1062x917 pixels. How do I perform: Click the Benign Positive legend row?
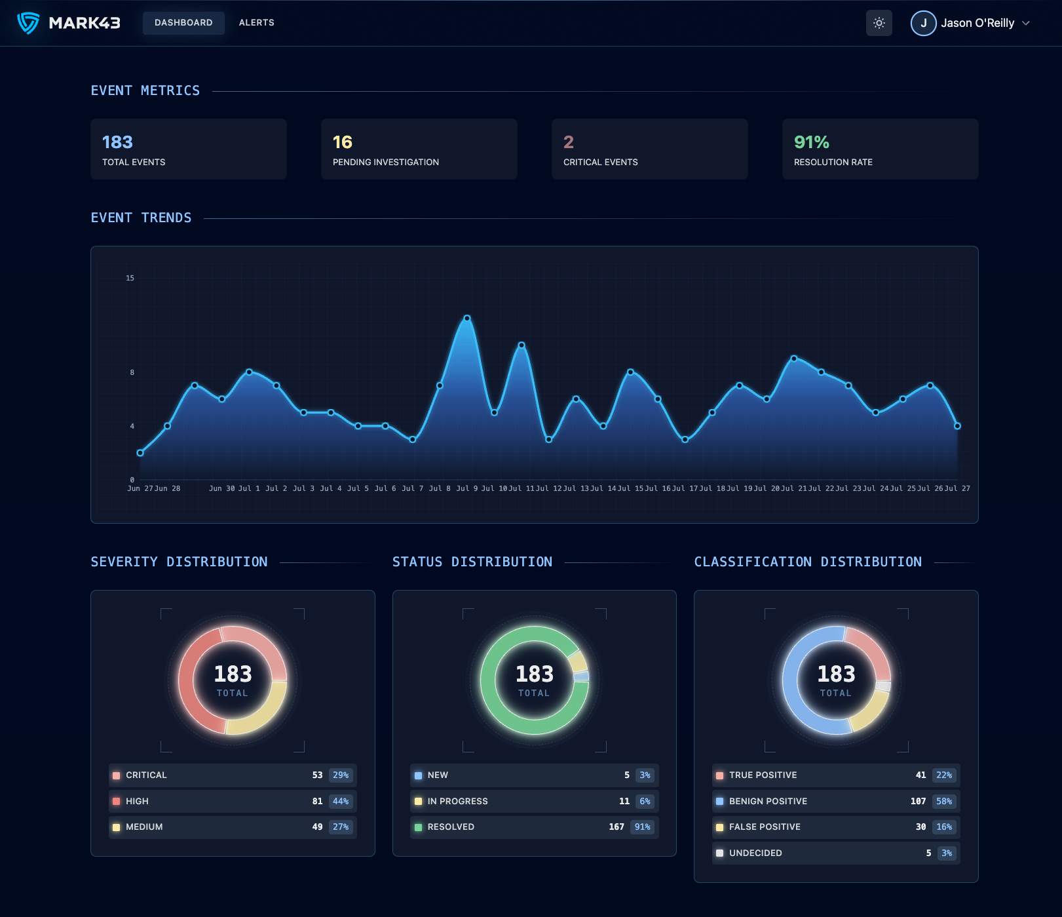coord(835,801)
